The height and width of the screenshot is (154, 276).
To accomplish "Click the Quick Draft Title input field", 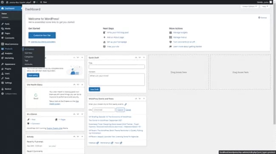I will coord(117,67).
